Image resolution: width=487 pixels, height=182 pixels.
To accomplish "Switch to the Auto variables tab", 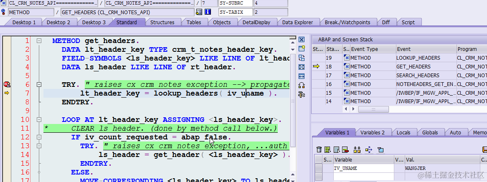I will click(455, 132).
